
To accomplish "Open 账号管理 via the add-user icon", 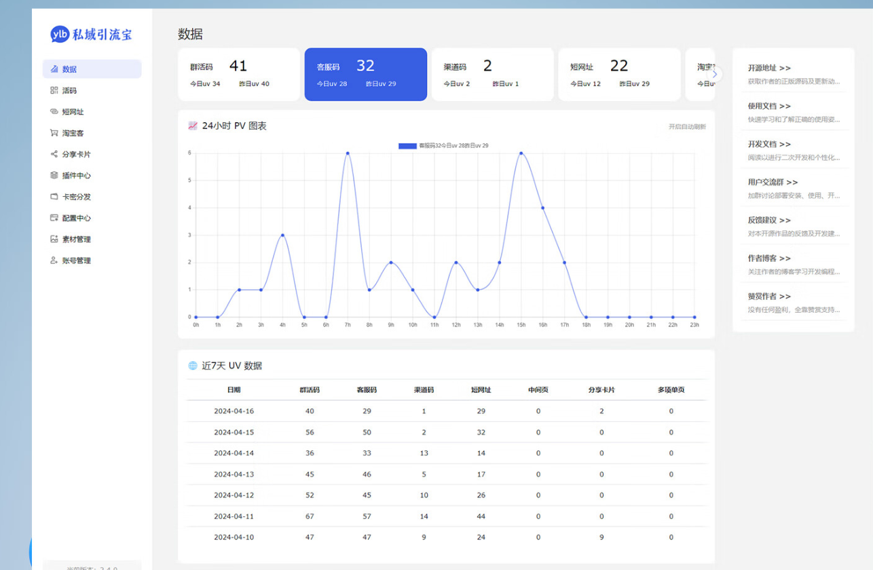I will 54,260.
